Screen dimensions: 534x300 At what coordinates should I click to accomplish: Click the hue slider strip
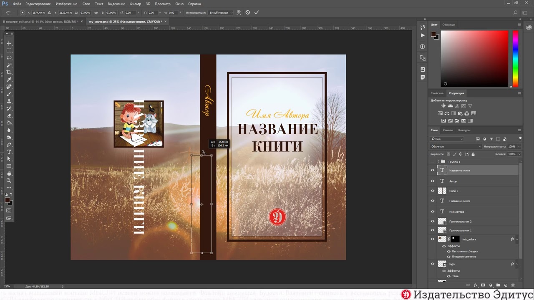[515, 58]
